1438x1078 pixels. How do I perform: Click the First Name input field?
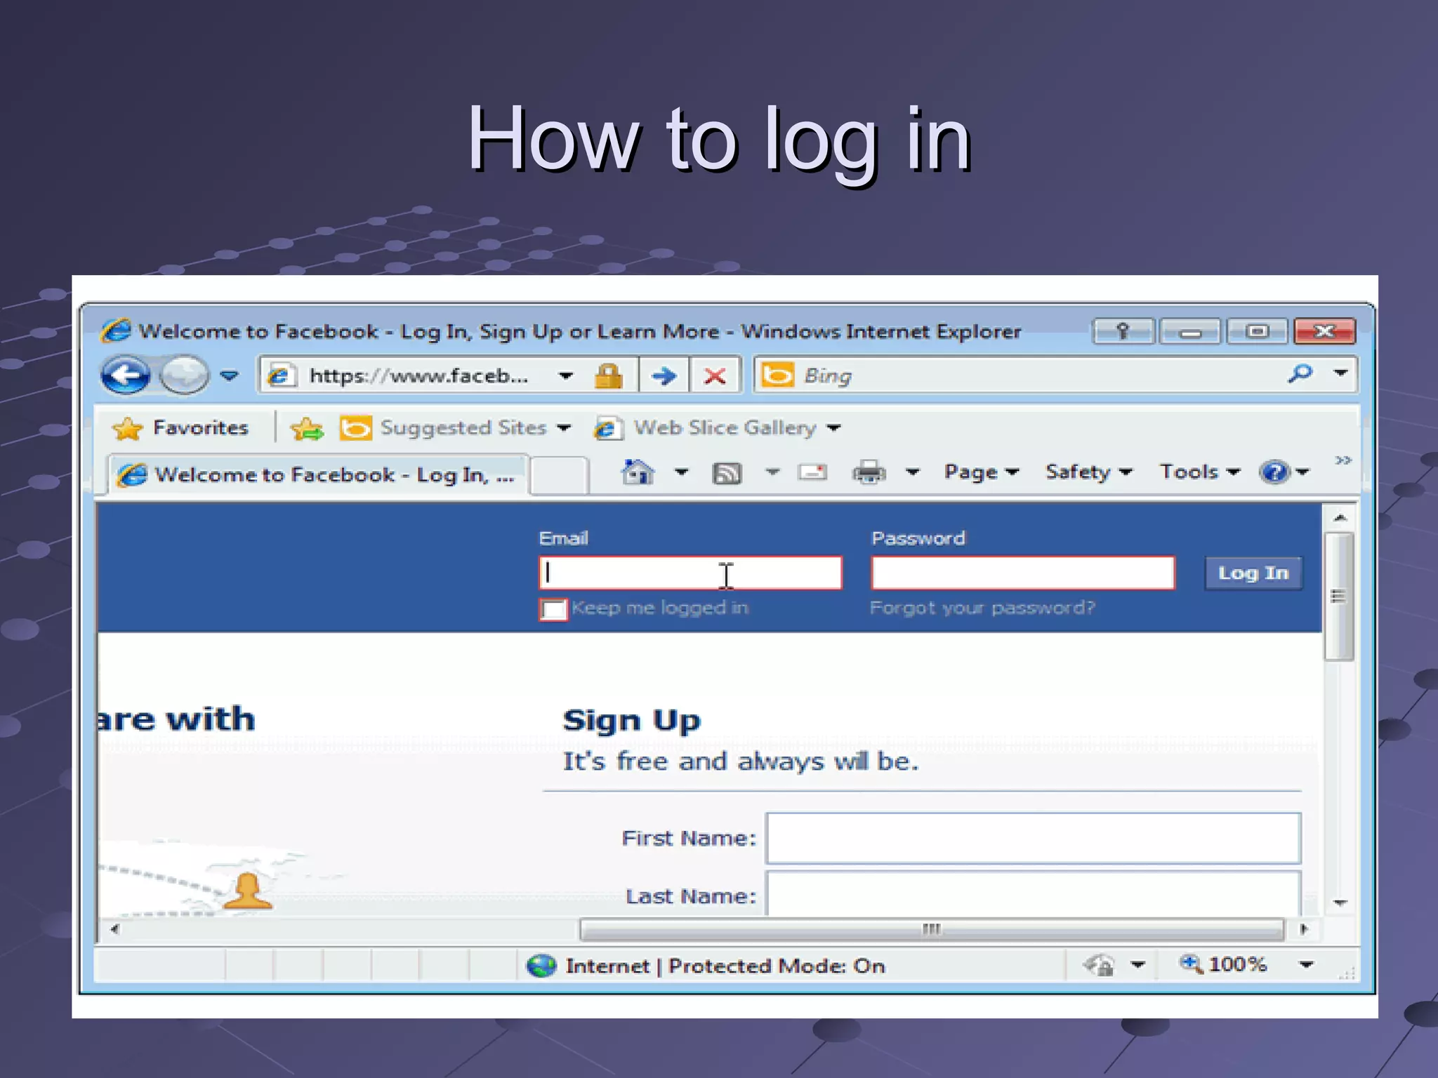click(1033, 838)
